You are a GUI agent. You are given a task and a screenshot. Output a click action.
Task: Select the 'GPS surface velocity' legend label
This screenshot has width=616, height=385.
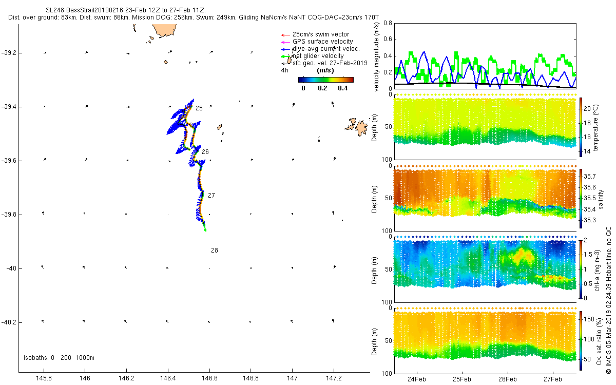pos(322,42)
